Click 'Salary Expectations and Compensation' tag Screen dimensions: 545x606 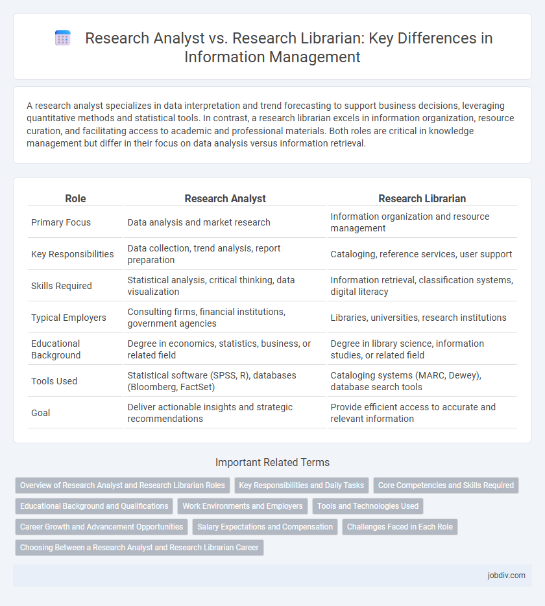265,527
